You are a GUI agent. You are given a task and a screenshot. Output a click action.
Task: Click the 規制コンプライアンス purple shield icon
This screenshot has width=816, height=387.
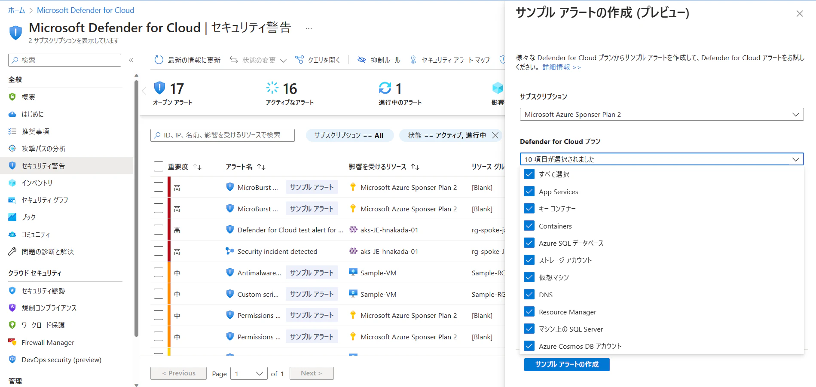point(12,308)
